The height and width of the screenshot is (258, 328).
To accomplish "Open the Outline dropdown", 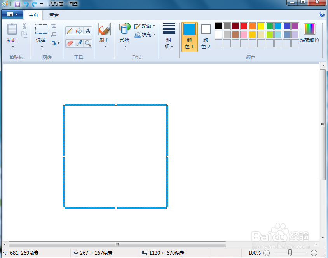I will 145,26.
